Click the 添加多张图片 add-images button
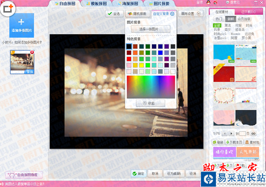Viewport: 266px width, 187px height. pyautogui.click(x=21, y=25)
